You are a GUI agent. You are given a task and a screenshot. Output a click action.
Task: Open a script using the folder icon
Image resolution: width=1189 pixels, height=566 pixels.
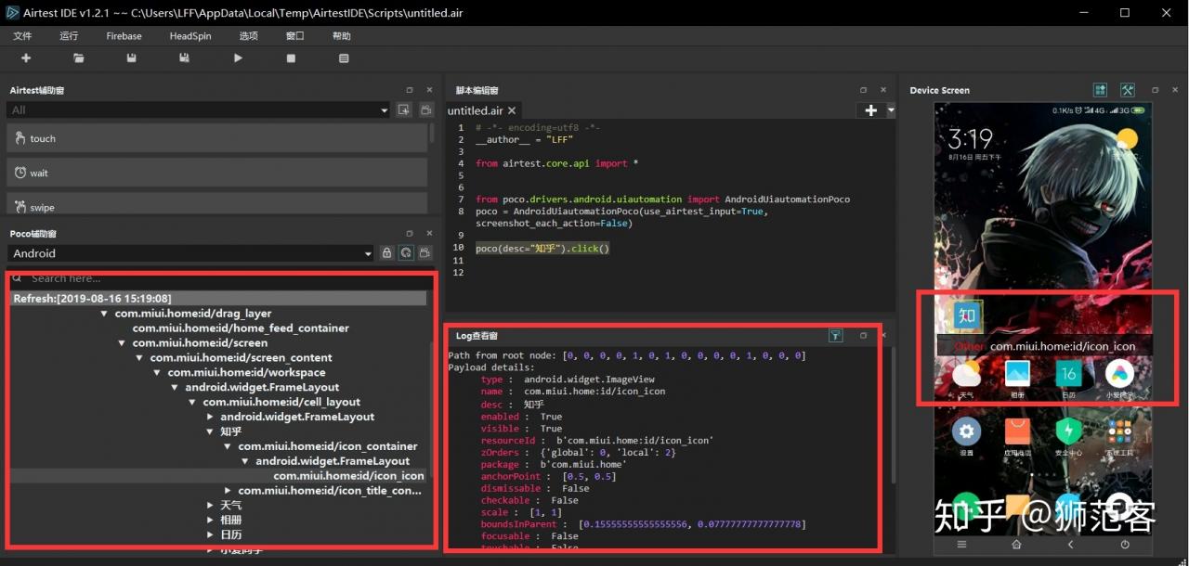tap(79, 58)
